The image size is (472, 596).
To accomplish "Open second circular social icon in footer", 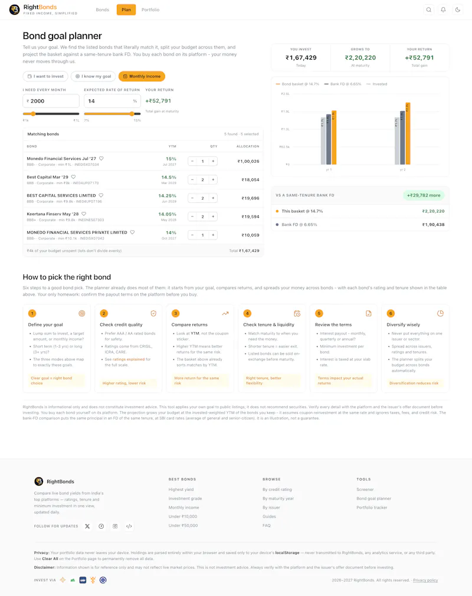I will [101, 526].
